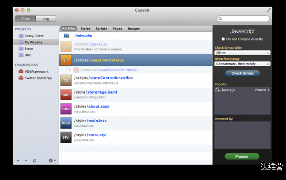Select the Scripts filter tab
286x180 pixels.
tap(102, 28)
